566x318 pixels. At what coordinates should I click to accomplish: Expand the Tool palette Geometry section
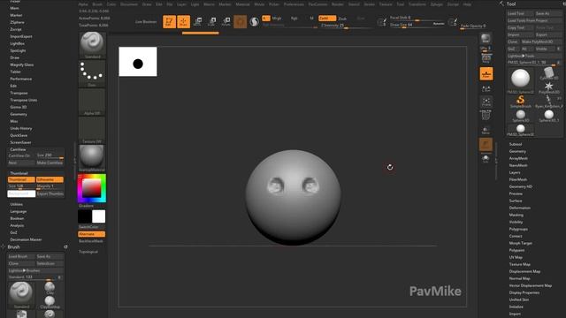[517, 151]
